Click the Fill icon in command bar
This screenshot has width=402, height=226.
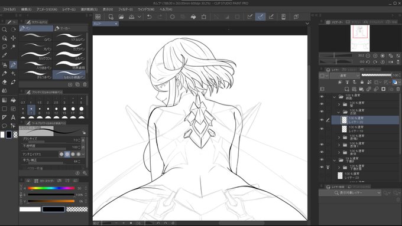coord(193,17)
